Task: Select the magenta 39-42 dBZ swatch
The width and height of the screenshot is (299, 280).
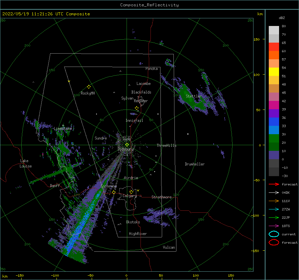Action: (274, 105)
